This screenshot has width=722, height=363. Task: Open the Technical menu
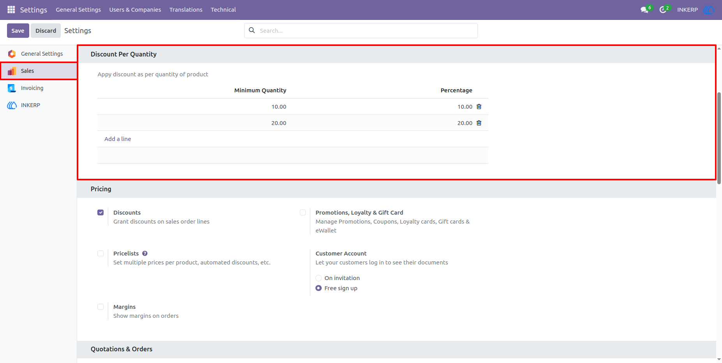point(223,10)
